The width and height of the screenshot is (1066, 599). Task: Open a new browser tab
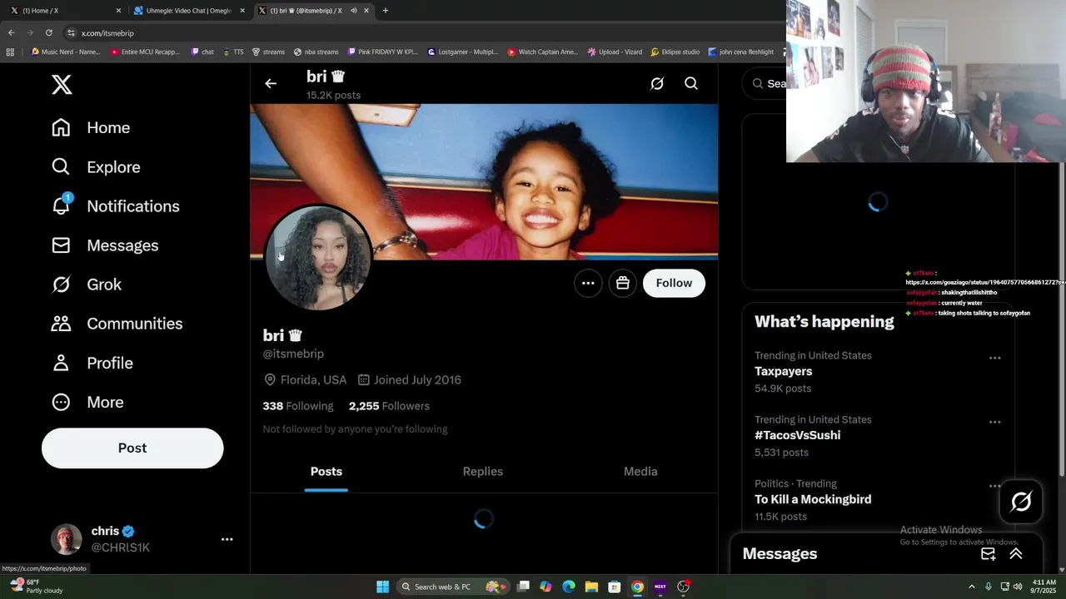pos(385,11)
